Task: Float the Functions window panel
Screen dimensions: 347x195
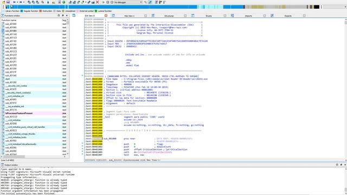Action: 59,16
